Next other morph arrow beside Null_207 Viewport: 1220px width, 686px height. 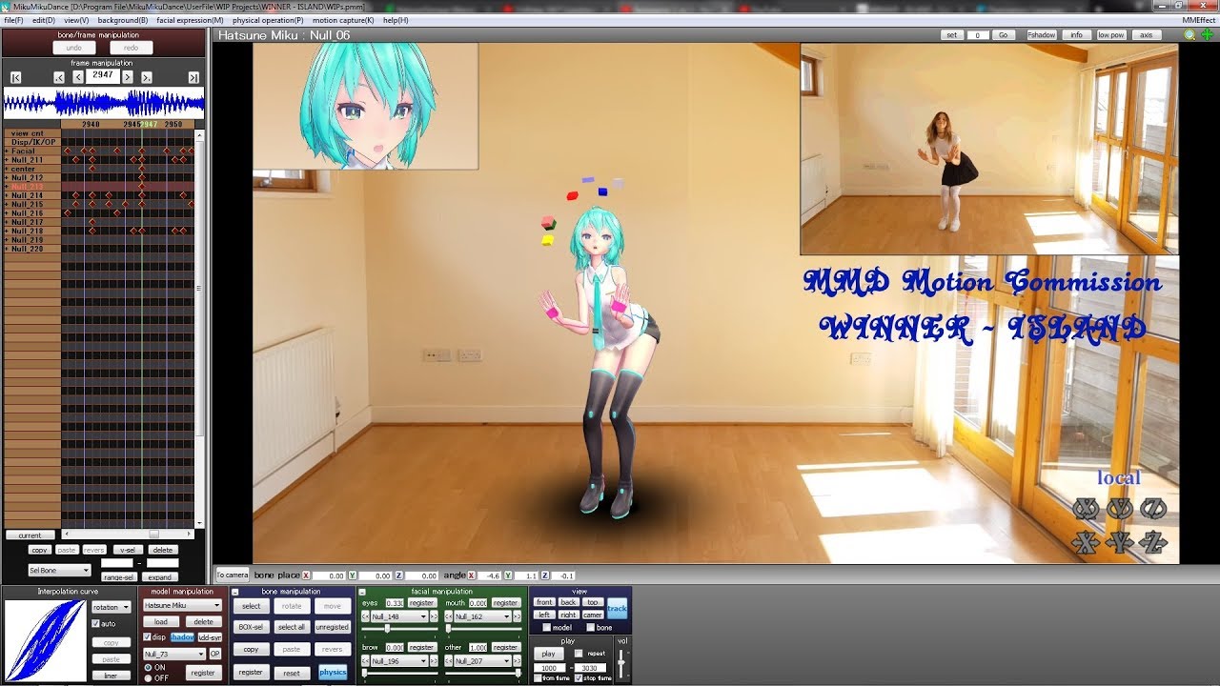[517, 661]
